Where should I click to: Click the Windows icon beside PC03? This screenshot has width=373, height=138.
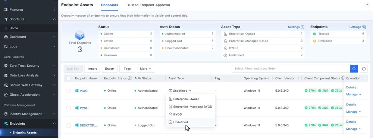[77, 91]
